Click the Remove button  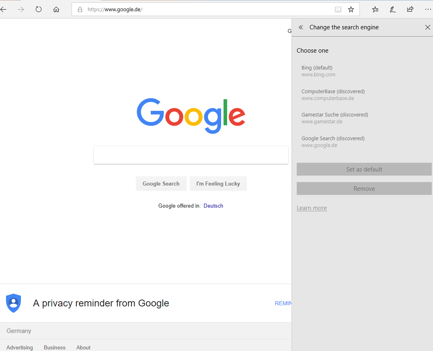(x=364, y=188)
